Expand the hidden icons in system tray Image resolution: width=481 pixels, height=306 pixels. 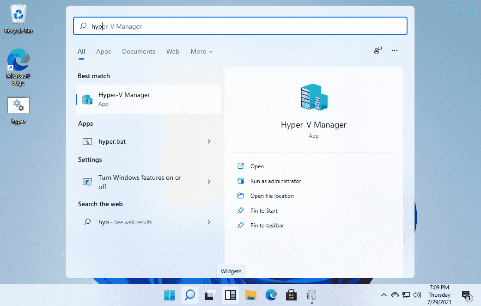tap(384, 294)
